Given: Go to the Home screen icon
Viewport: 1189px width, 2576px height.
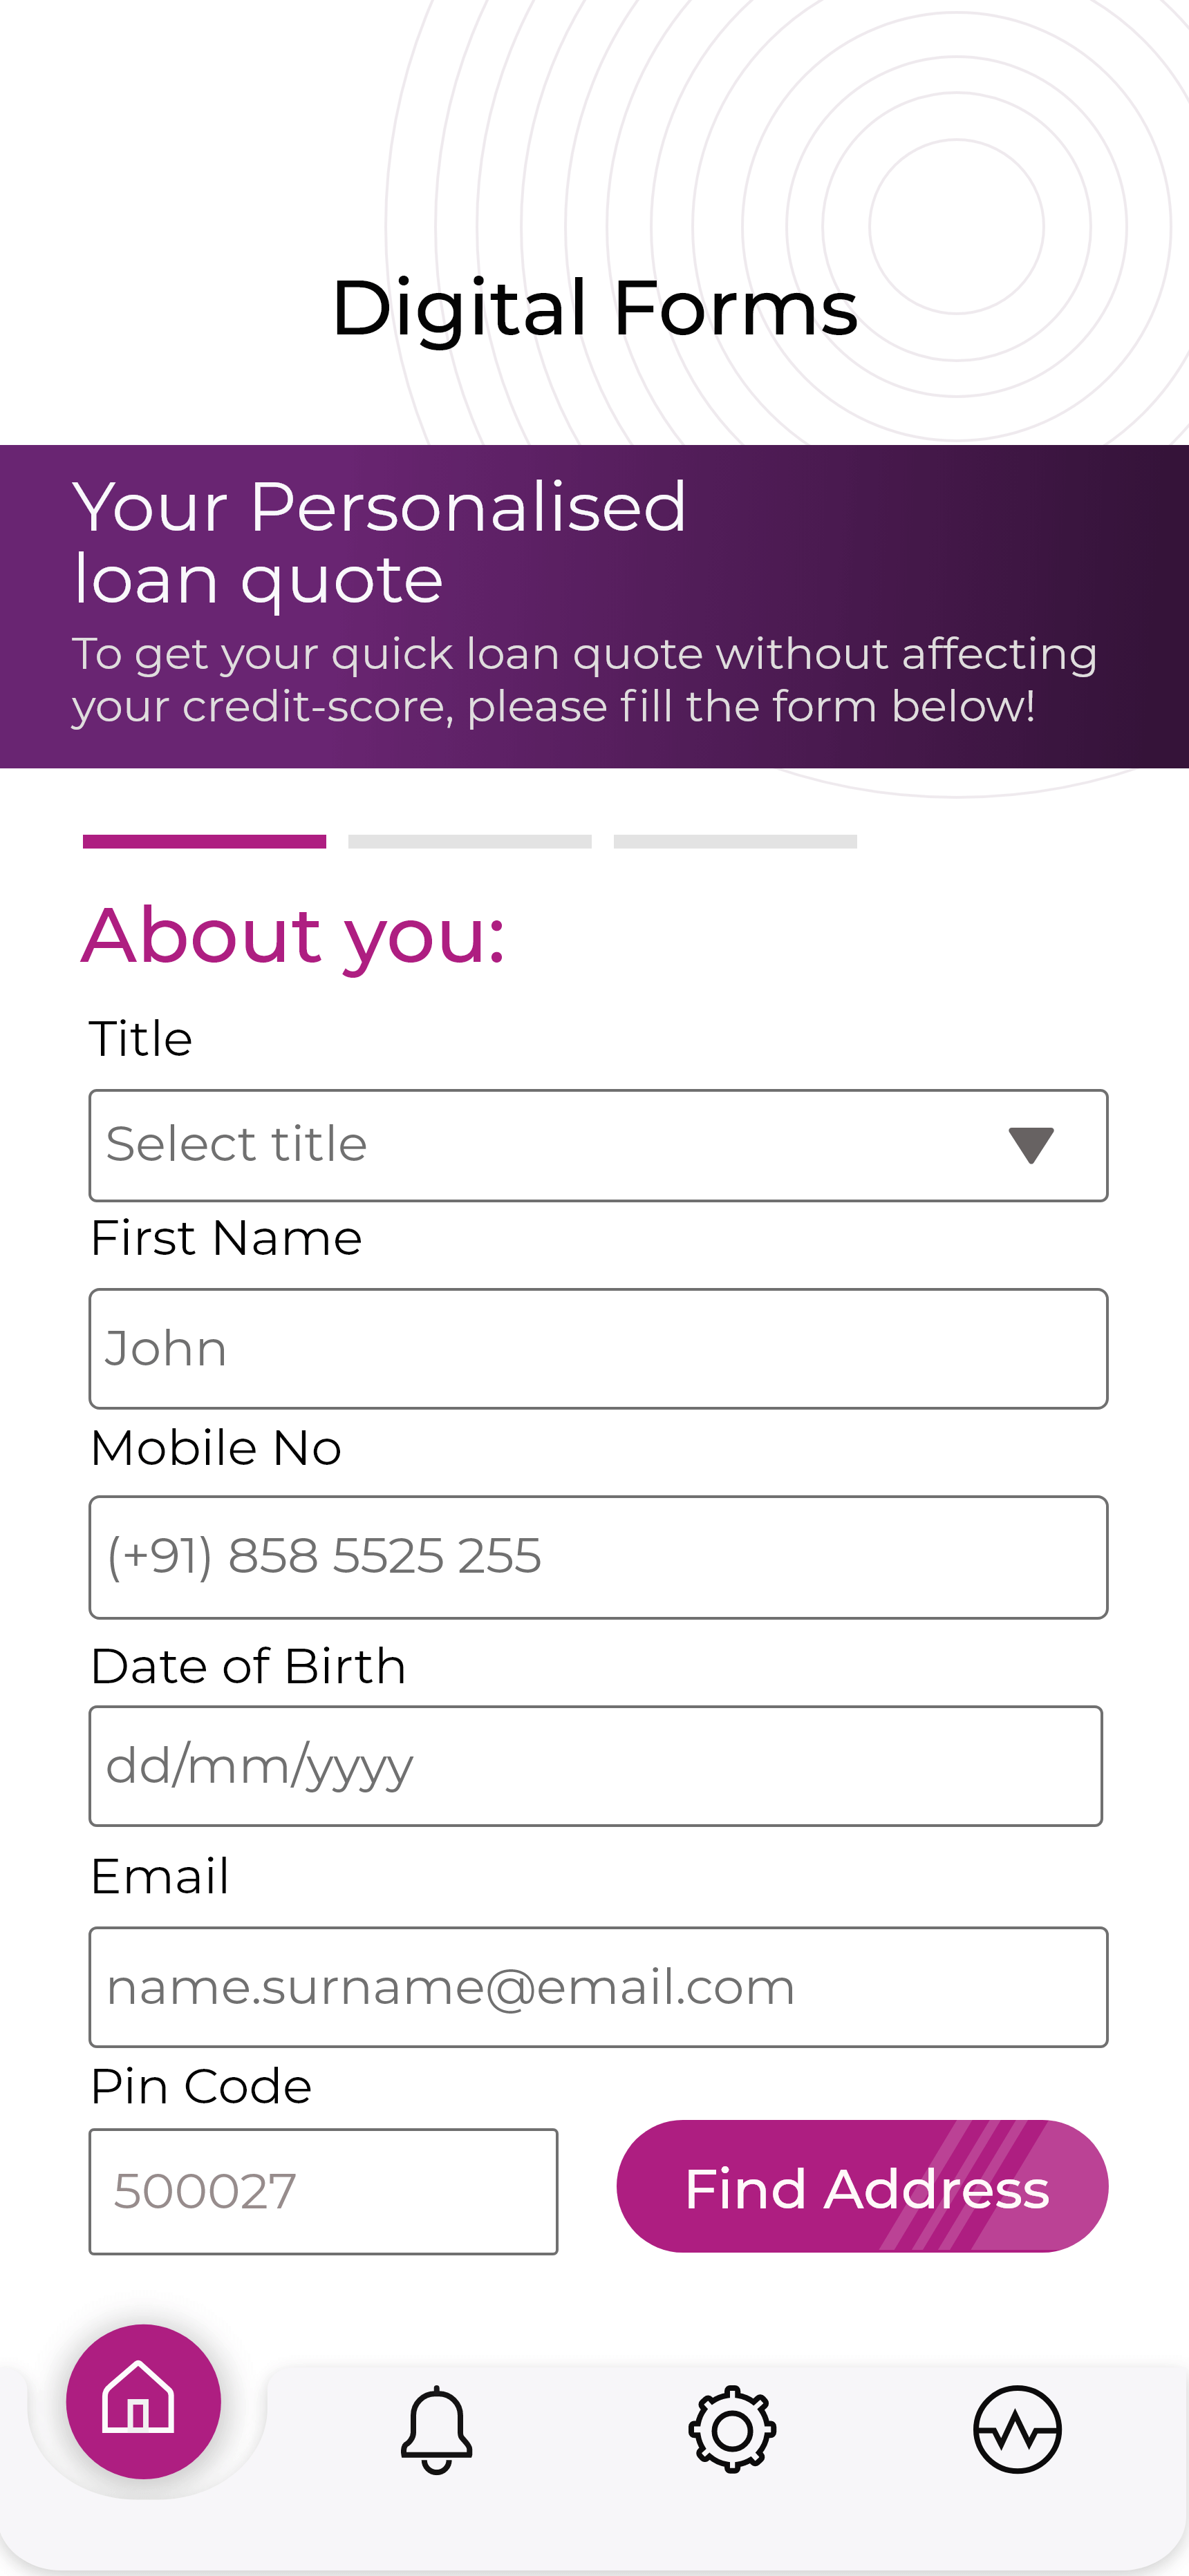Looking at the screenshot, I should point(143,2401).
